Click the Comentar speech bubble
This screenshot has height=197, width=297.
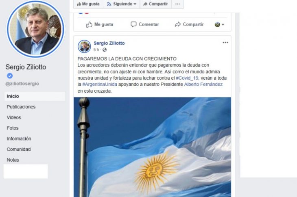145,24
